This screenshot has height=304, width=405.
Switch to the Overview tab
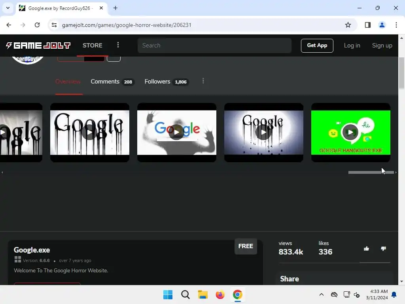click(x=68, y=82)
